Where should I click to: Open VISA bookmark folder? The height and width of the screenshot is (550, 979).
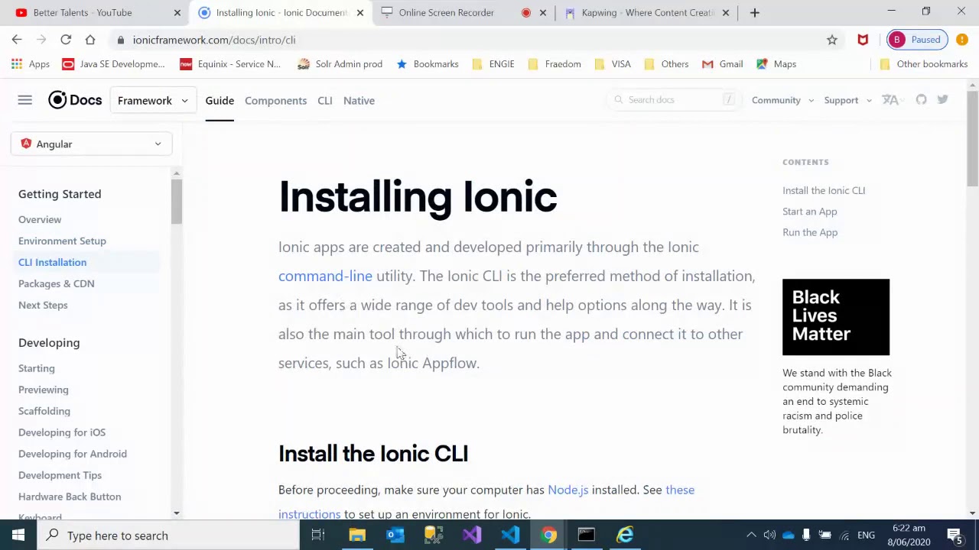613,64
